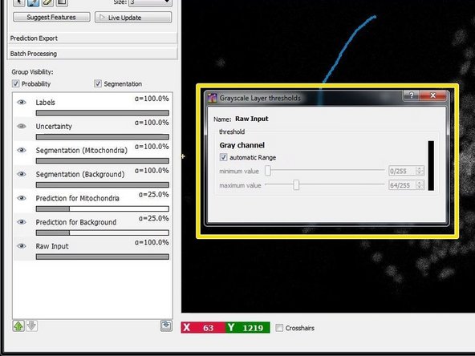Adjust the Uncertainty layer opacity bar
Viewport: 475px width, 356px height.
point(103,137)
